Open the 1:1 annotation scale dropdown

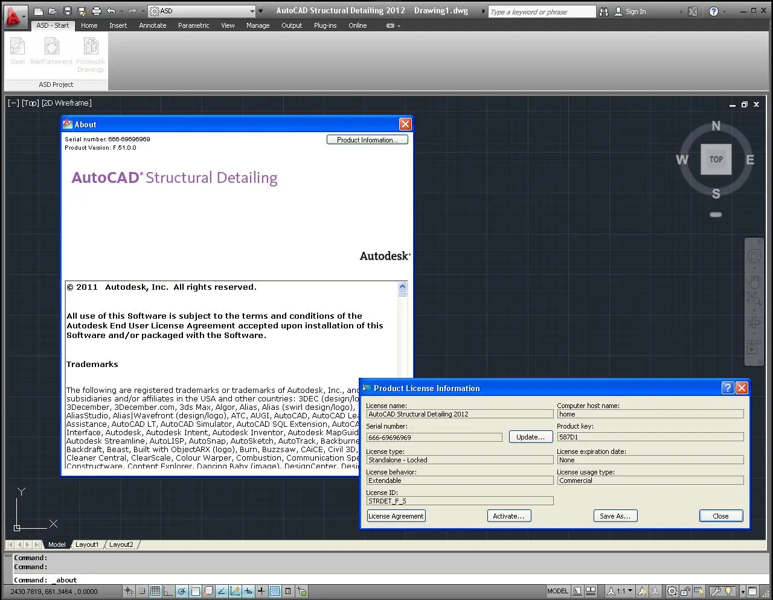(620, 591)
